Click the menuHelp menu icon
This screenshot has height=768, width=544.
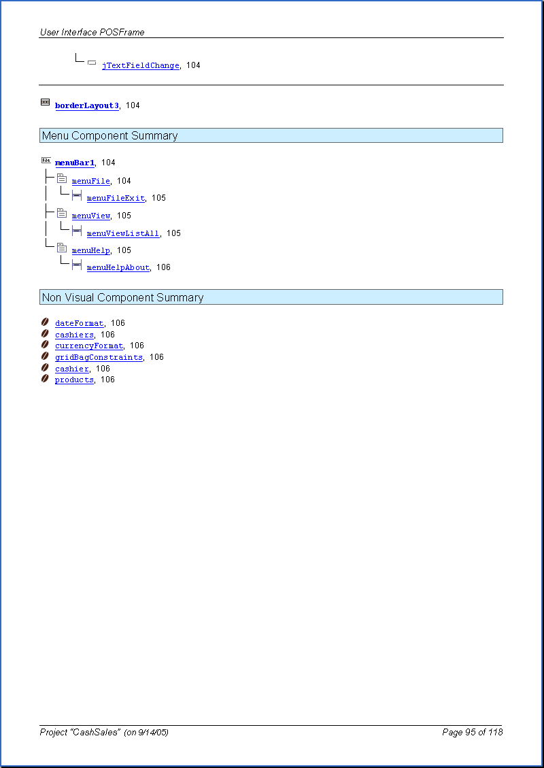(62, 248)
